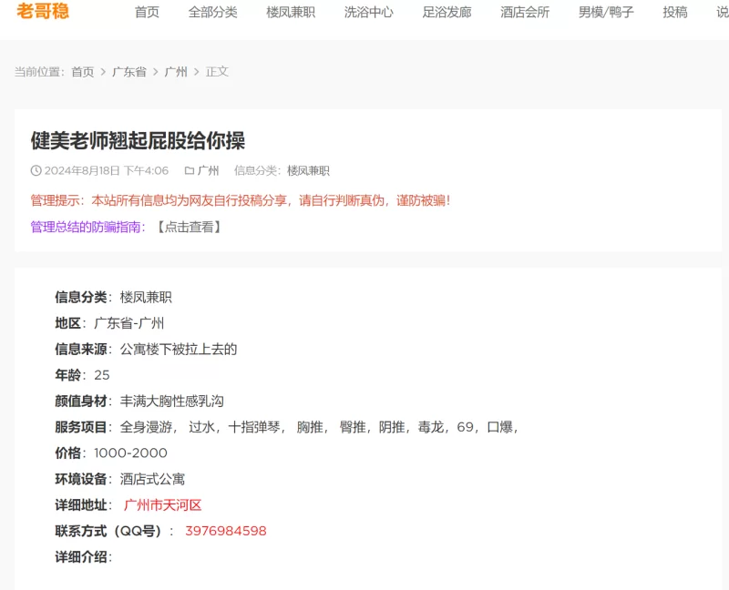Click the breadcrumb chevron before 正文
This screenshot has height=590, width=729.
(x=197, y=72)
